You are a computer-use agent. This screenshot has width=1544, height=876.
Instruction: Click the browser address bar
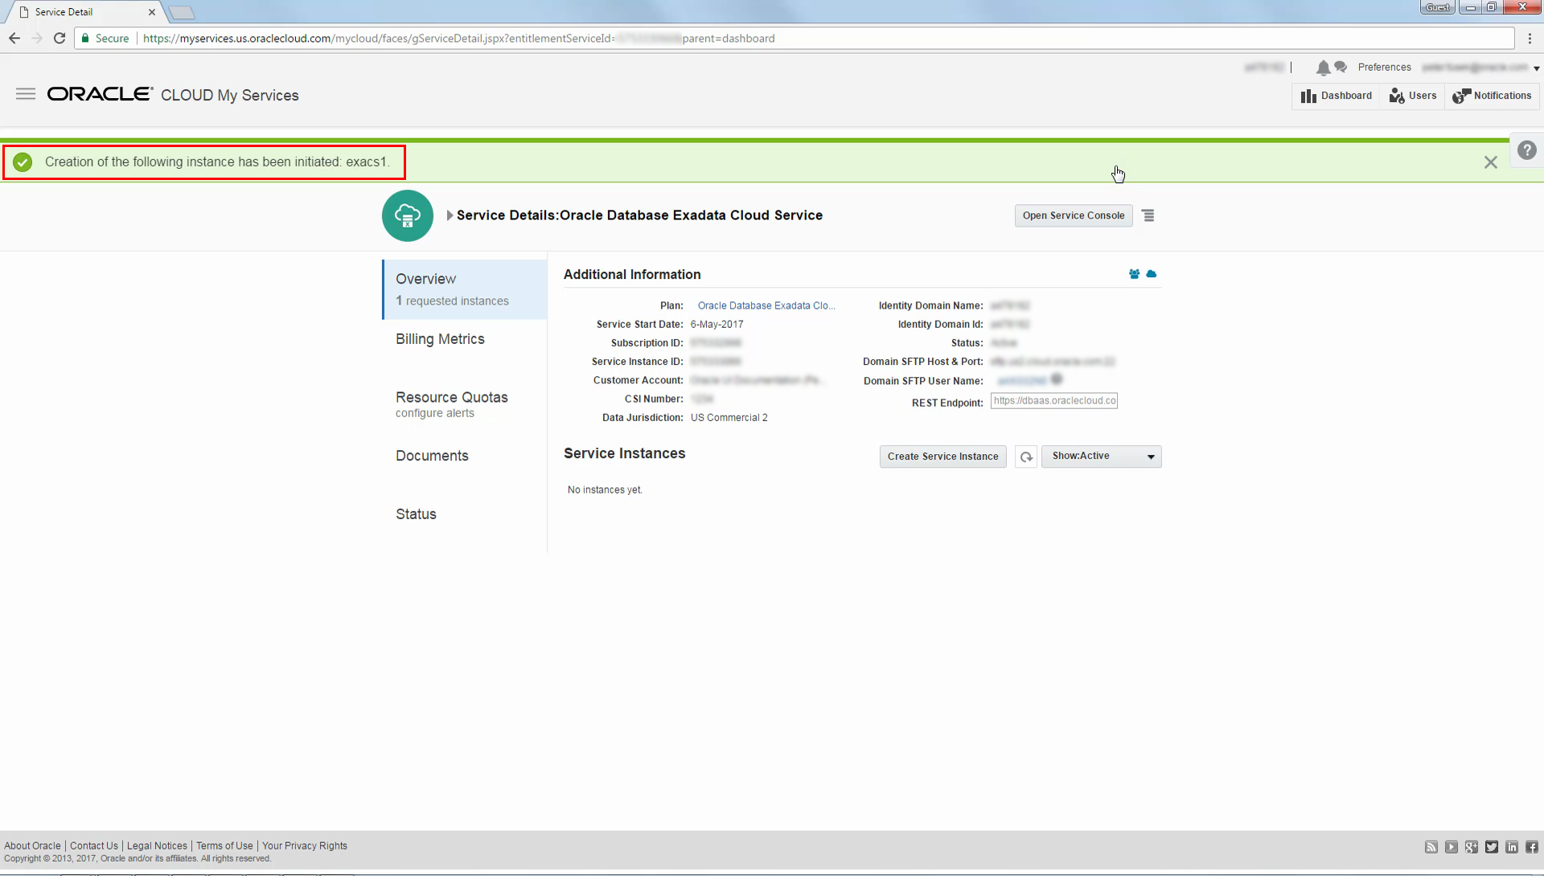point(794,38)
